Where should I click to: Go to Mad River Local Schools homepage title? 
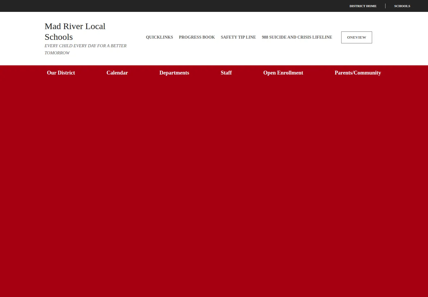(75, 31)
